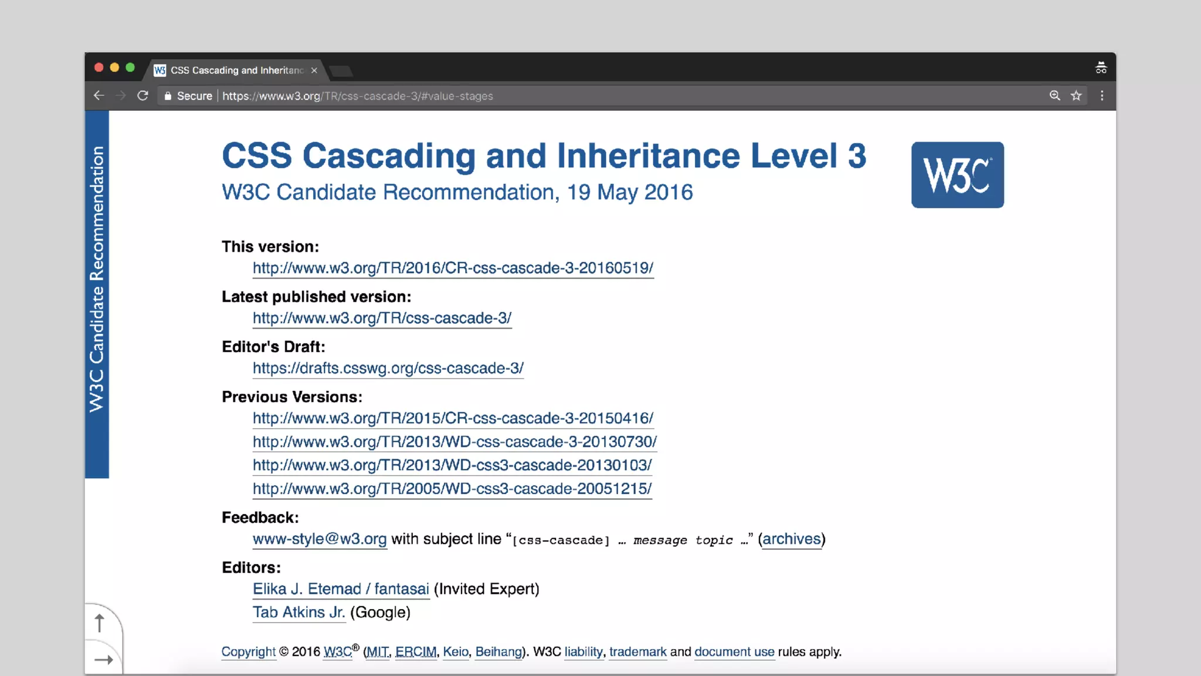The height and width of the screenshot is (676, 1201).
Task: Click the "Editor's Draft:" label
Action: click(273, 347)
